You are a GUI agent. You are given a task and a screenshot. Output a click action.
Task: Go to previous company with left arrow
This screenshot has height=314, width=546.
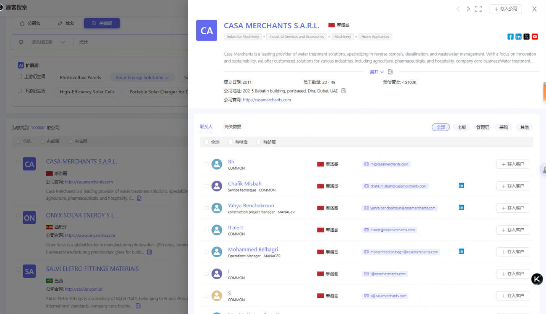[458, 9]
